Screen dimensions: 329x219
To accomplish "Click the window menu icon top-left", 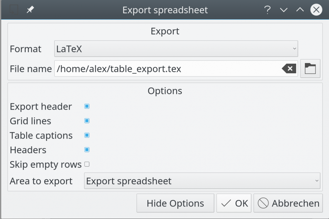I will click(13, 9).
